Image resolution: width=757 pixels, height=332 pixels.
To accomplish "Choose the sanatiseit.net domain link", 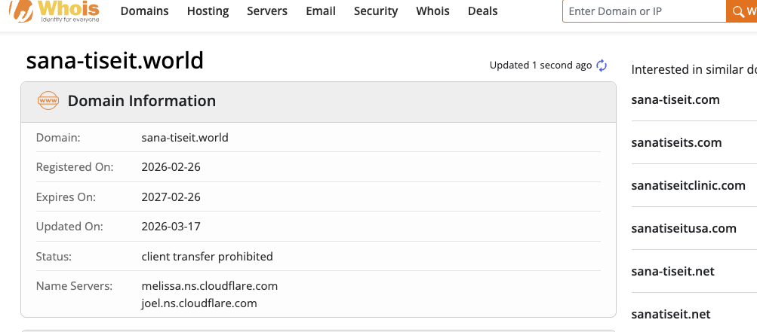I will (x=671, y=314).
